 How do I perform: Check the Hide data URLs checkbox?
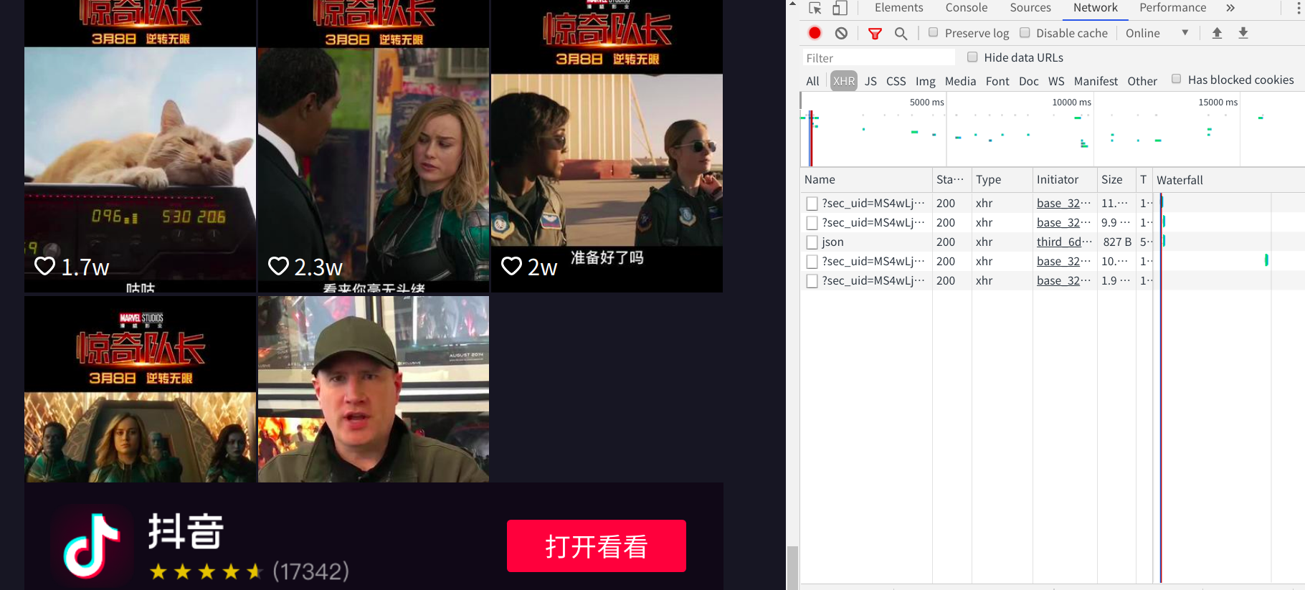coord(972,57)
